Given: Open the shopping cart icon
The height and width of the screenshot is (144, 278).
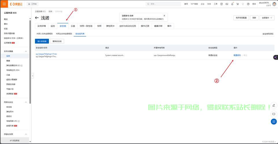Looking at the screenshot, I should 238,4.
